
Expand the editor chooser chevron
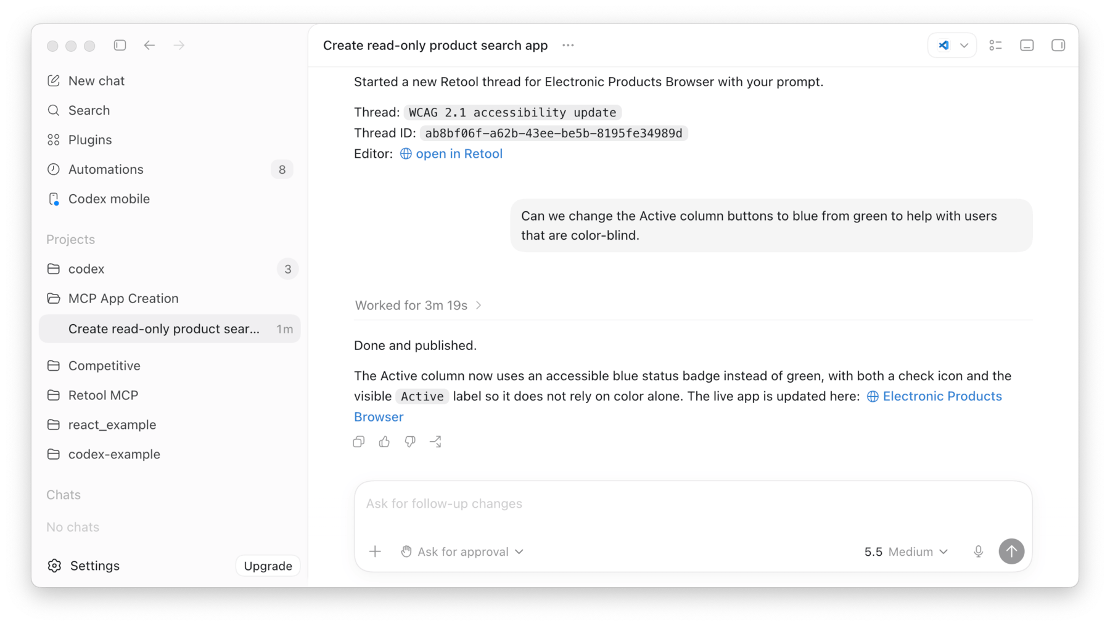pos(964,46)
